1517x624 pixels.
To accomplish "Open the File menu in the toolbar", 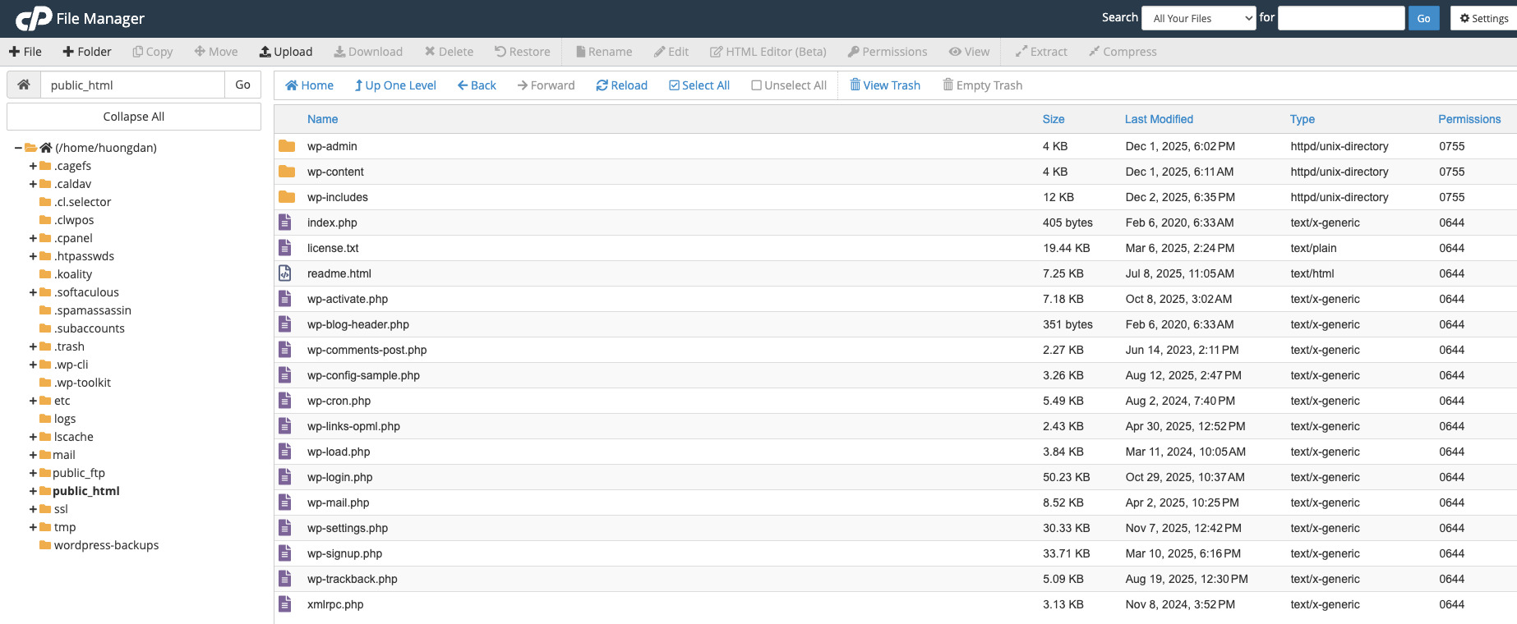I will click(25, 52).
